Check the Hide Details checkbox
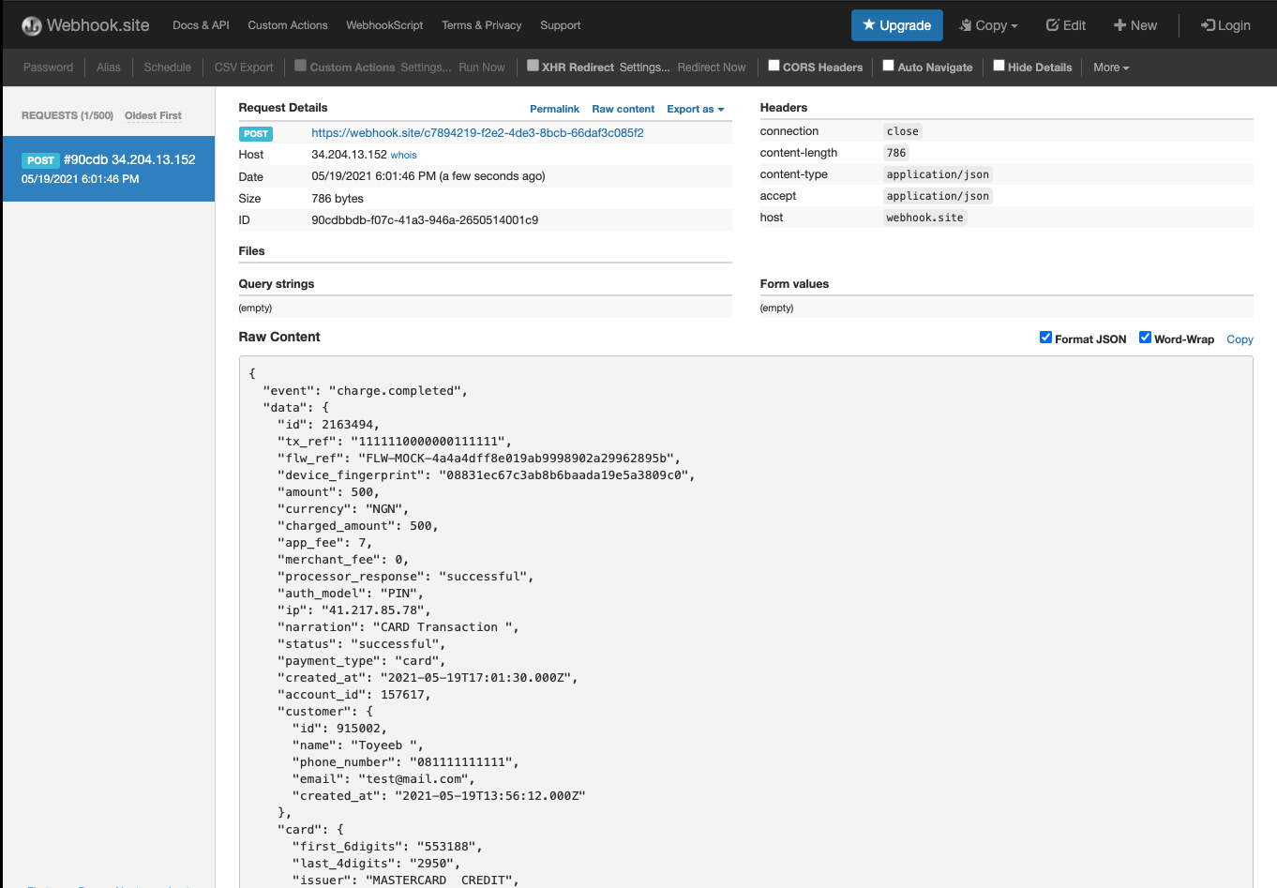 click(999, 66)
